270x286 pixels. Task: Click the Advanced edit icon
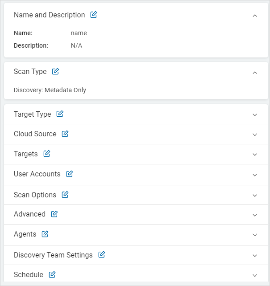coord(54,214)
